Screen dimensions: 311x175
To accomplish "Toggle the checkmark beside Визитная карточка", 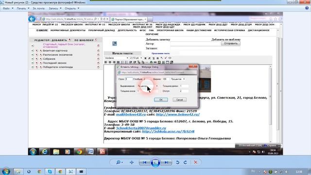I will pyautogui.click(x=33, y=51).
